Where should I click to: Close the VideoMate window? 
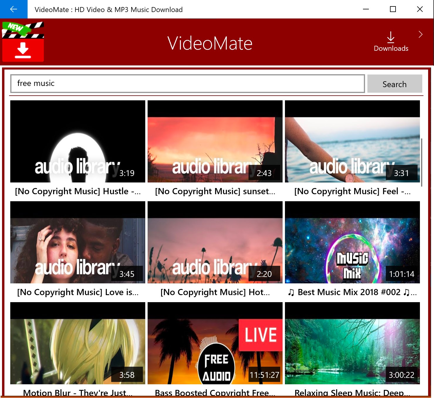coord(420,9)
